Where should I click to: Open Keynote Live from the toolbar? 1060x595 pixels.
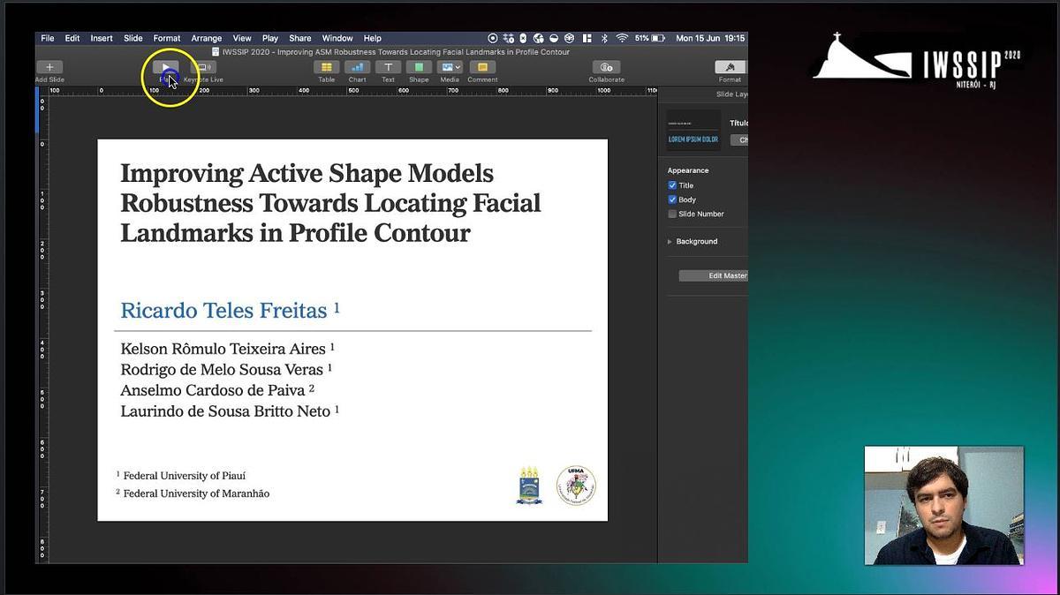pos(203,67)
